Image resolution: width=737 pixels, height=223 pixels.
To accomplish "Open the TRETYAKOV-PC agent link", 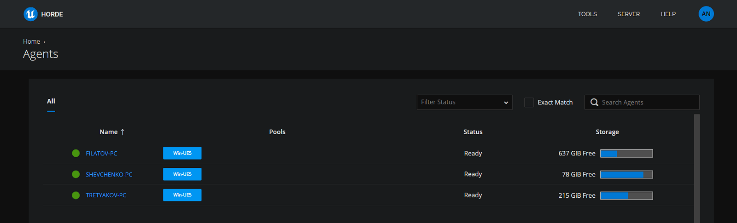I will pos(106,195).
